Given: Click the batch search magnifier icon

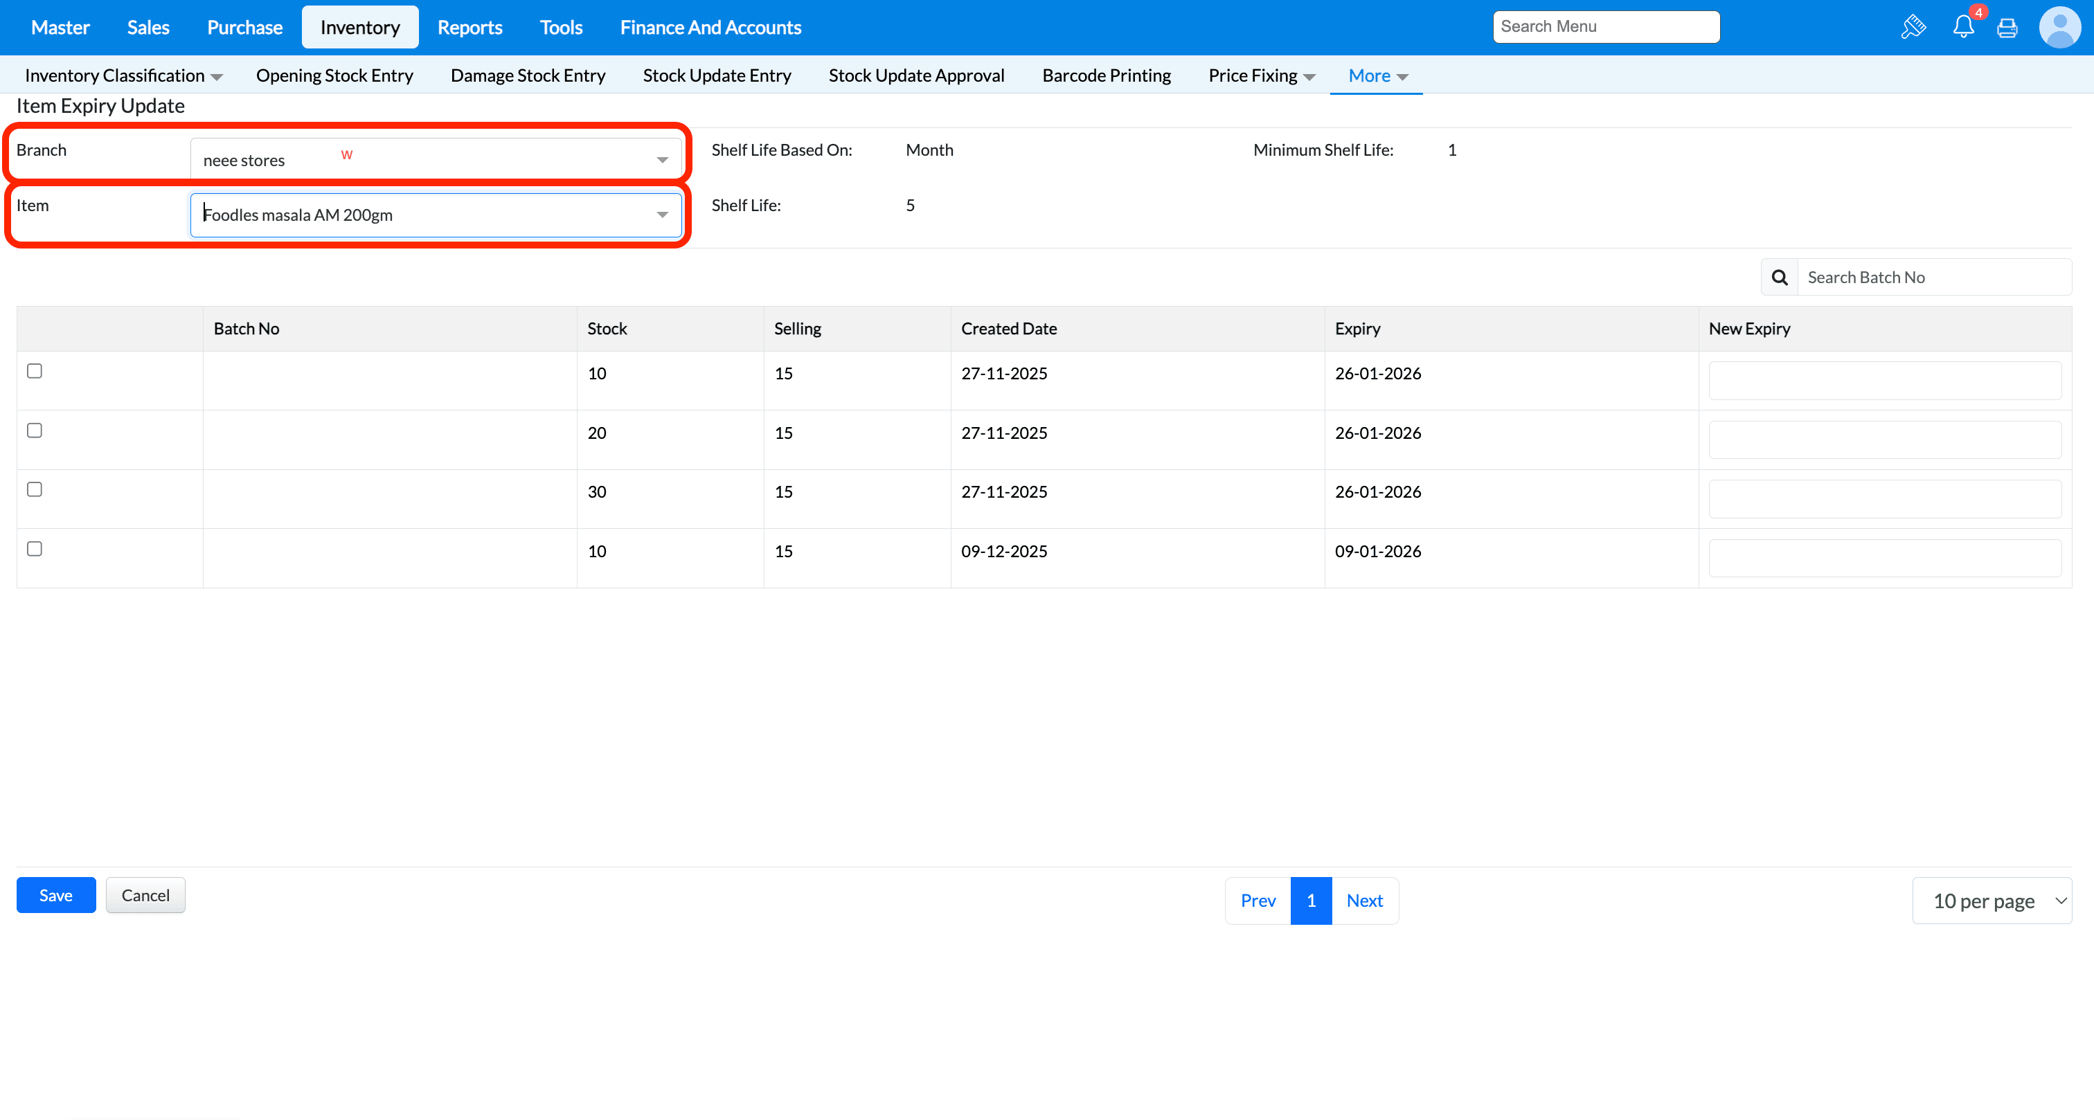Looking at the screenshot, I should pos(1780,277).
